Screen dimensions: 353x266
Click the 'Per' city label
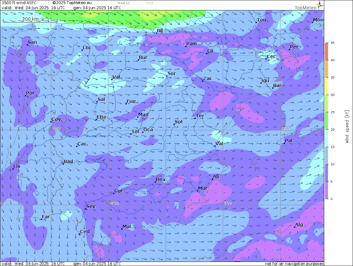(294, 47)
